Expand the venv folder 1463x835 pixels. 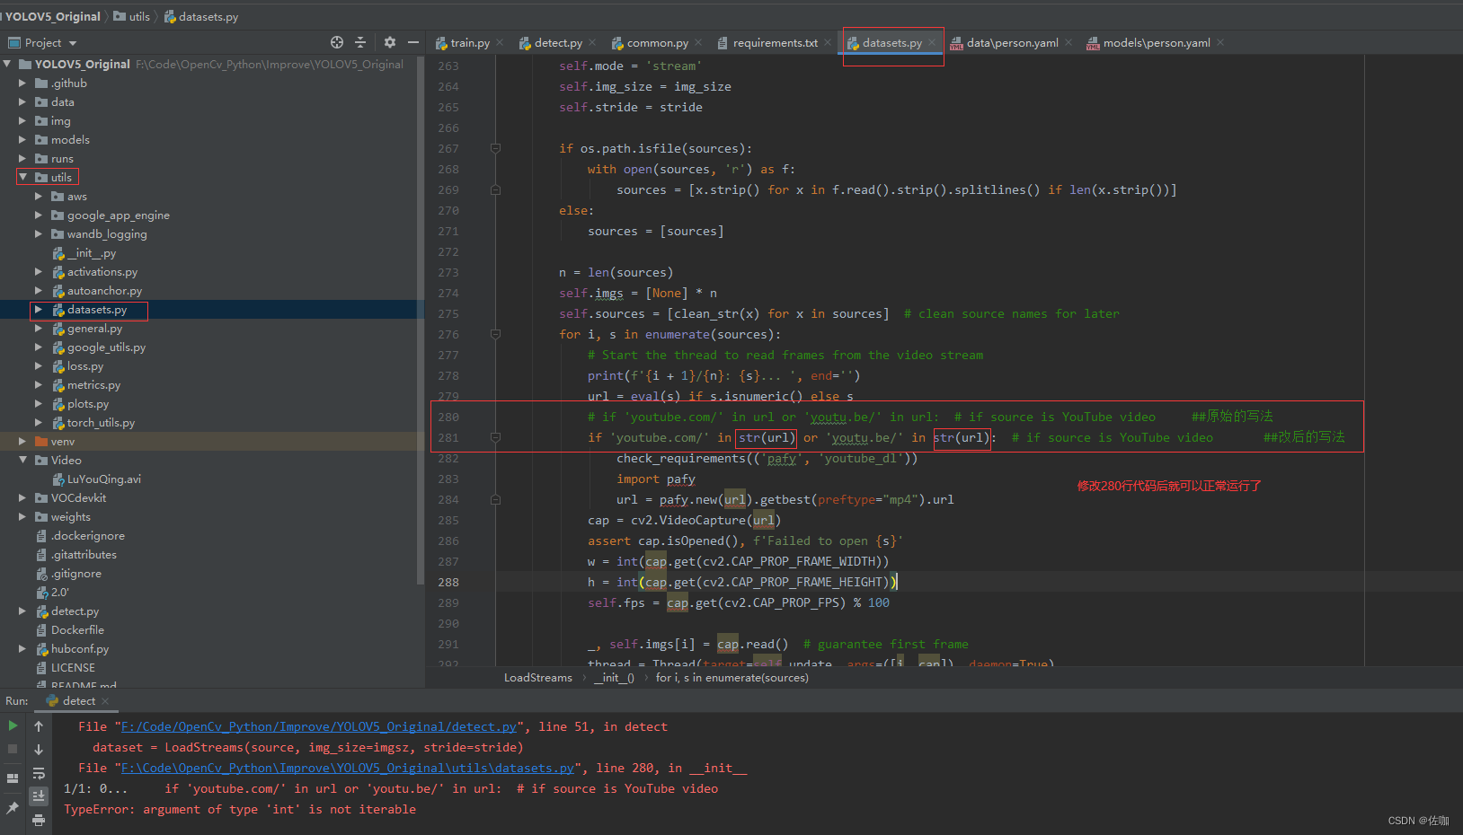[22, 441]
